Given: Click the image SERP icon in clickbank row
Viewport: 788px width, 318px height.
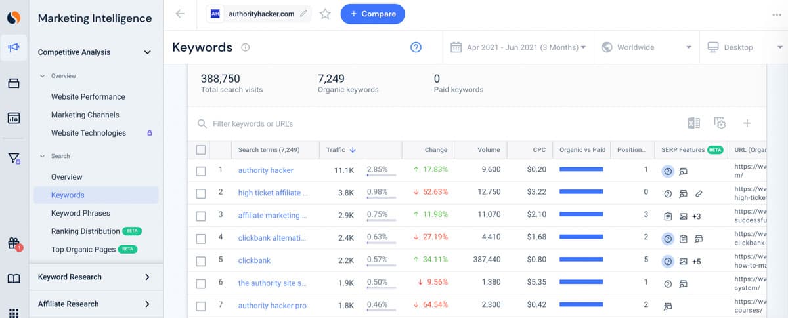Looking at the screenshot, I should 683,261.
